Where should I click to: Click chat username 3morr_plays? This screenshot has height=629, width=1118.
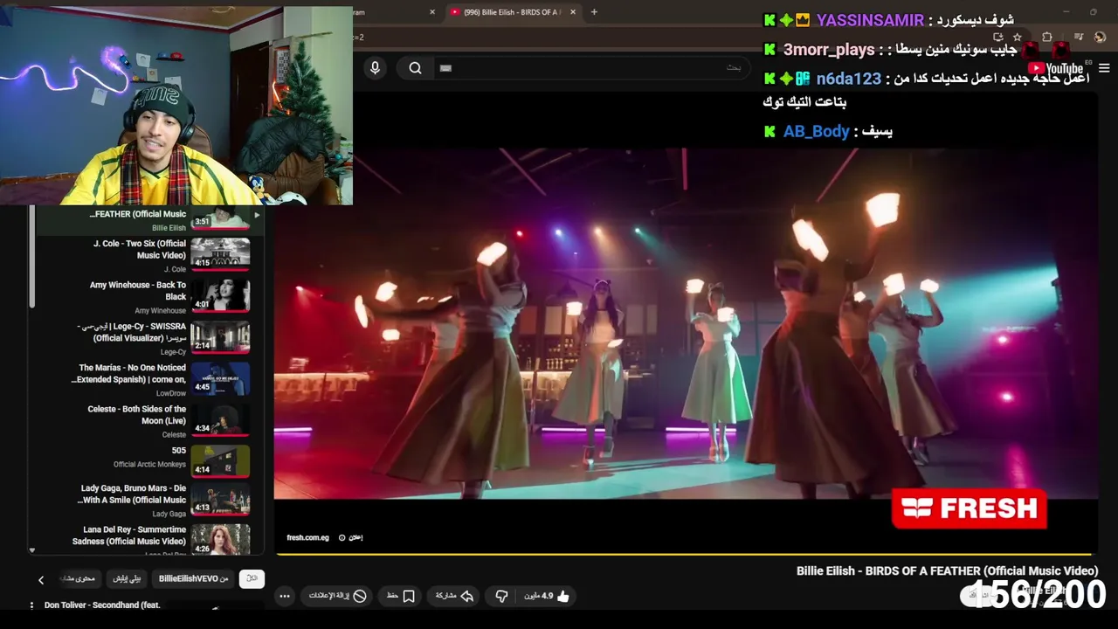click(829, 49)
